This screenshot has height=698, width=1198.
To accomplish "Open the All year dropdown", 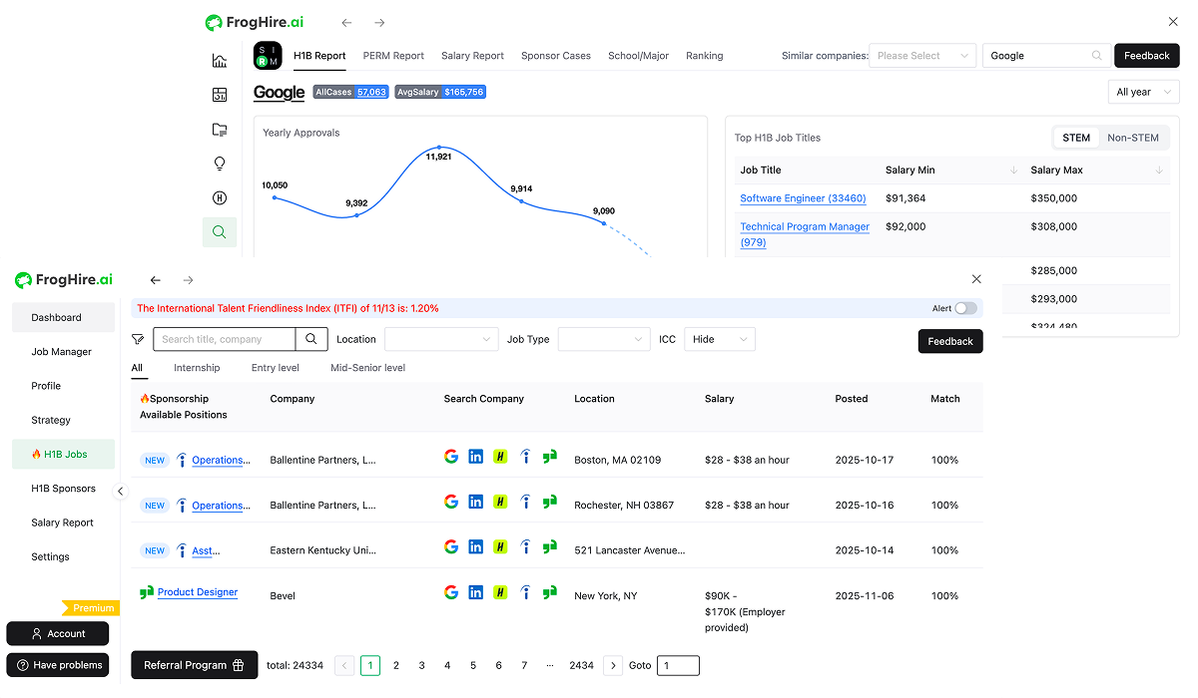I will pos(1143,91).
